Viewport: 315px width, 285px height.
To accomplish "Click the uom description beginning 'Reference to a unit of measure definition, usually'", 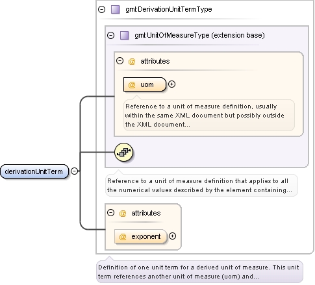I will coord(209,116).
